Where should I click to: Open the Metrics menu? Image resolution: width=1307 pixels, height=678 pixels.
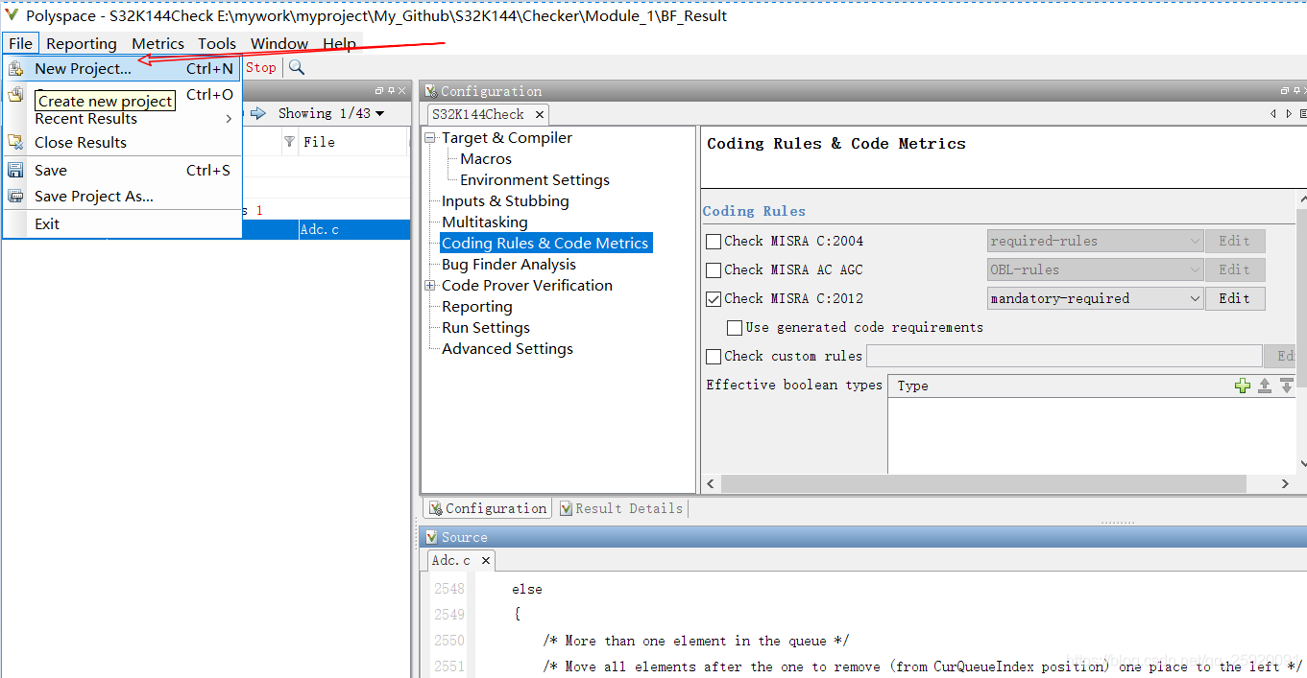(157, 43)
